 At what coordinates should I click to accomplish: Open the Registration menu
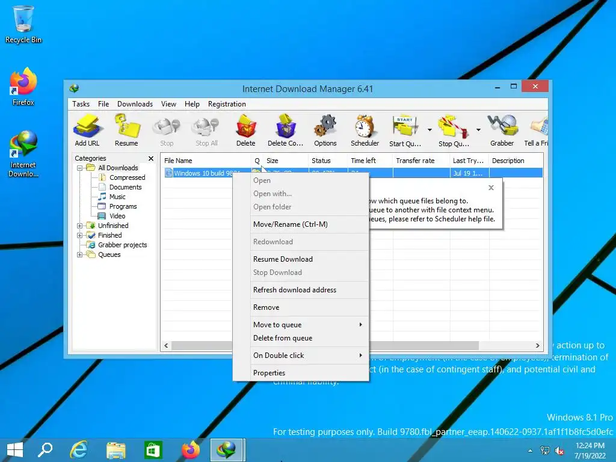[x=227, y=104]
